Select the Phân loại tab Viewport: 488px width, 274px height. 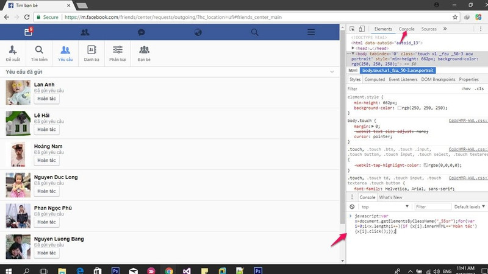[118, 54]
